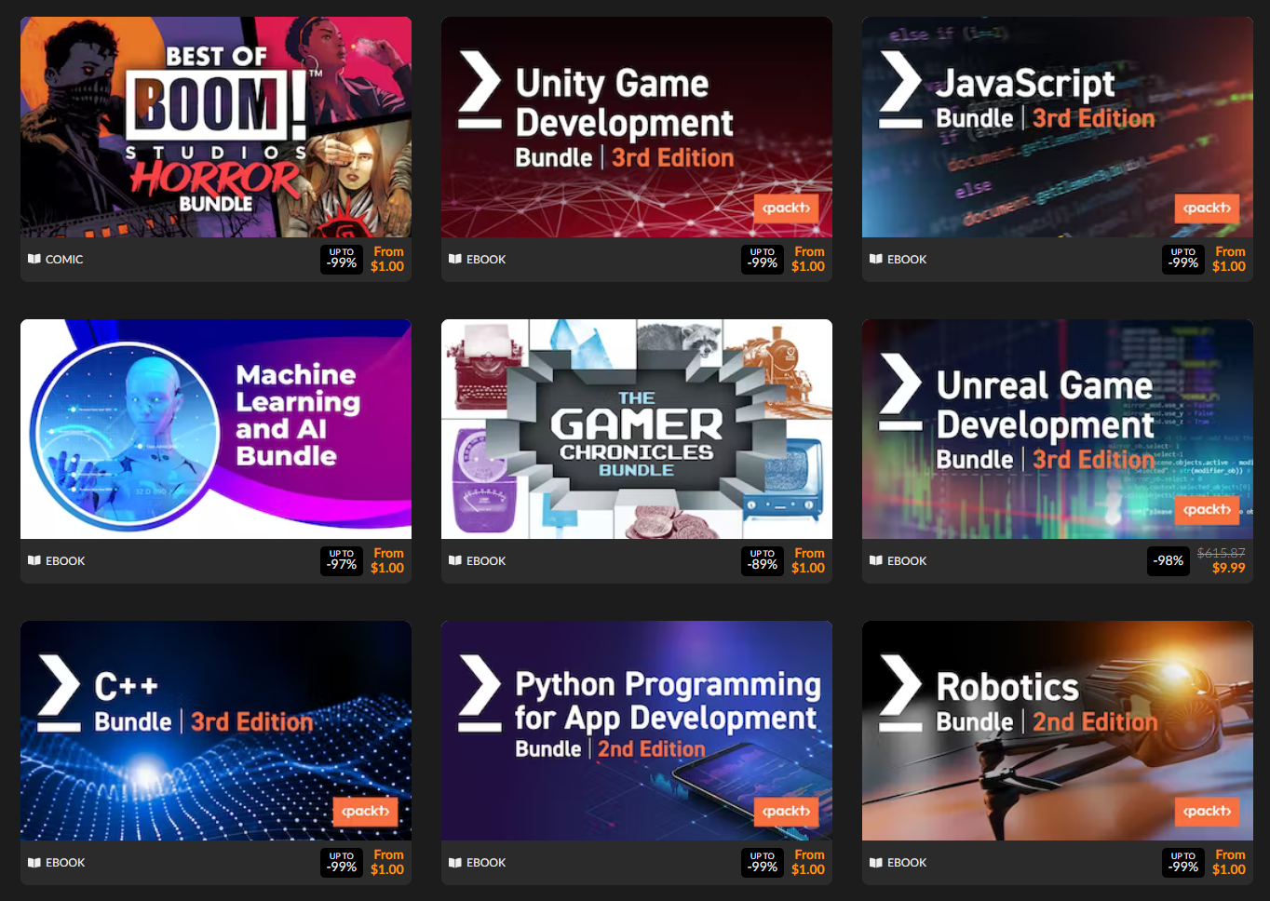The width and height of the screenshot is (1270, 901).
Task: Click EBOOK label under Robotics bundle
Action: coord(907,863)
